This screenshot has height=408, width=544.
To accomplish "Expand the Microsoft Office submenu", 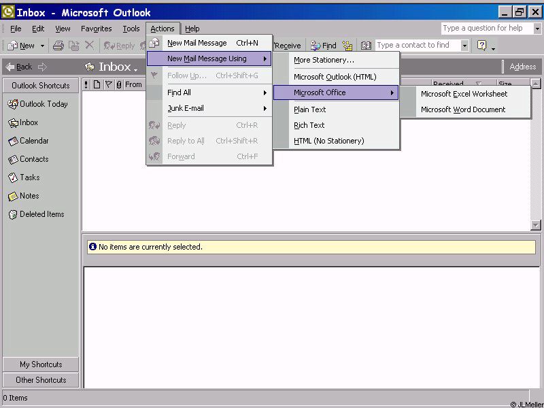I will (x=336, y=92).
